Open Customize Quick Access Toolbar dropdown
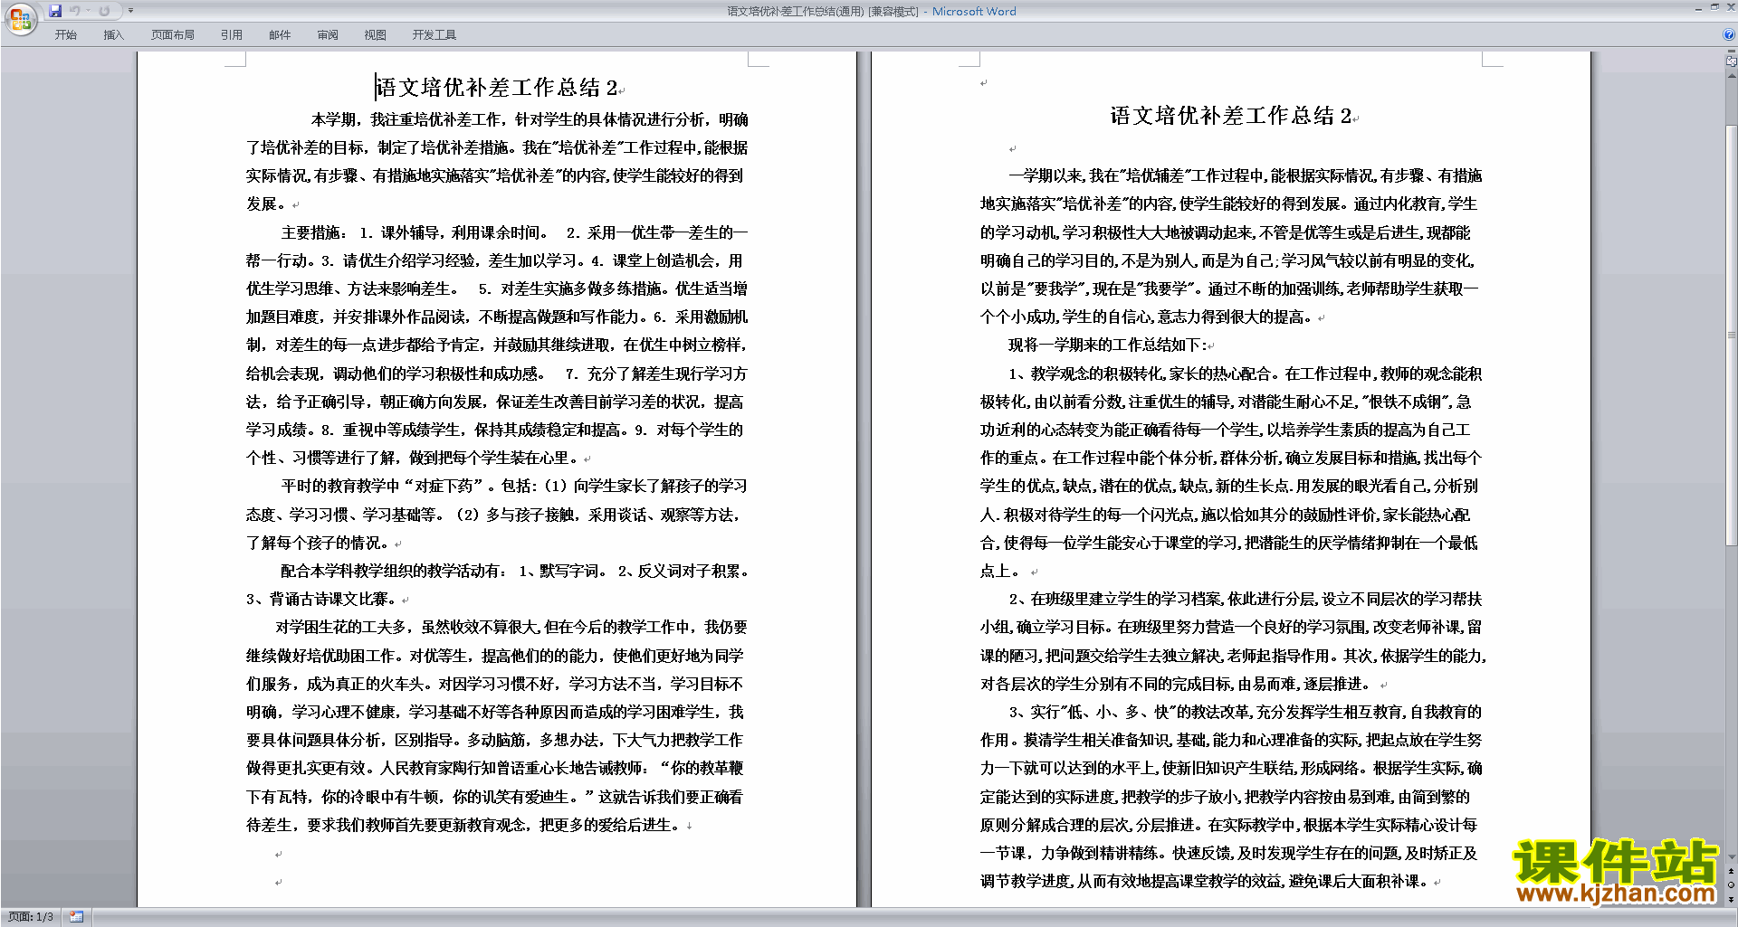Image resolution: width=1738 pixels, height=927 pixels. coord(130,11)
